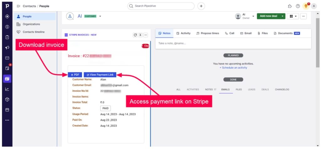Open Deals dollar icon in sidebar
321x149 pixels.
[x=7, y=27]
